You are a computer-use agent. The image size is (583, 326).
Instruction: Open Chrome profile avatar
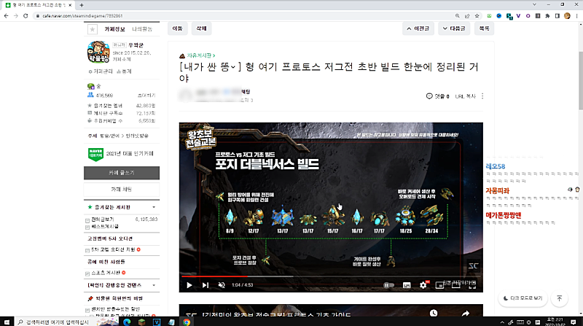point(567,15)
